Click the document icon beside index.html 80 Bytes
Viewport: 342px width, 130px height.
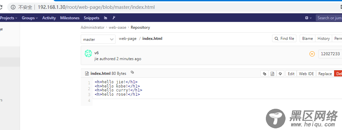point(87,73)
